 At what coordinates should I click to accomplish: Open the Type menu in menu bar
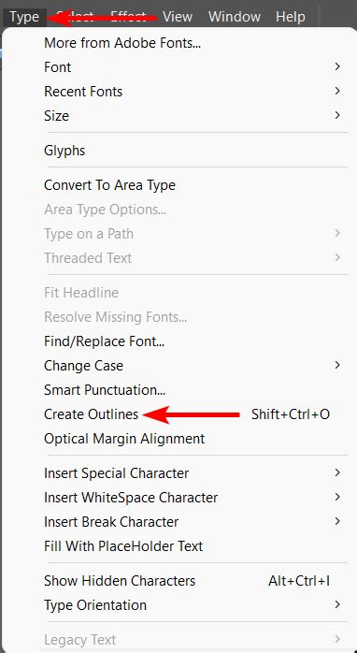coord(24,17)
